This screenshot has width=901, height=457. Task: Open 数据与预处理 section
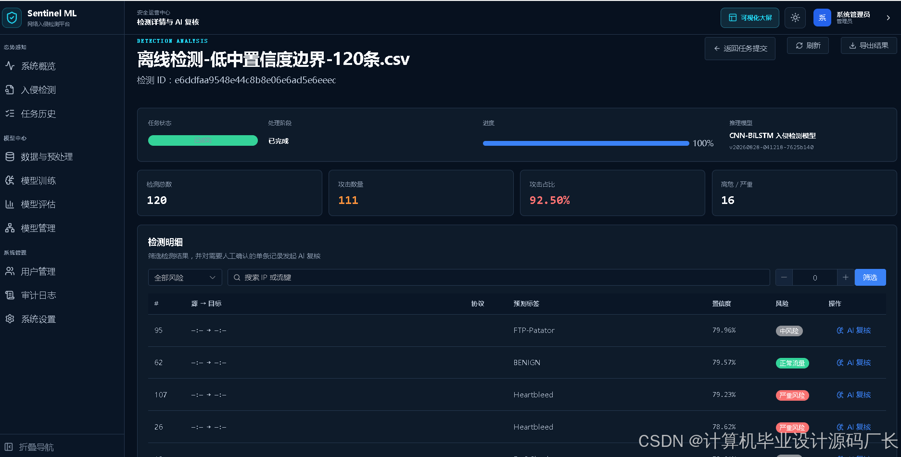(47, 157)
